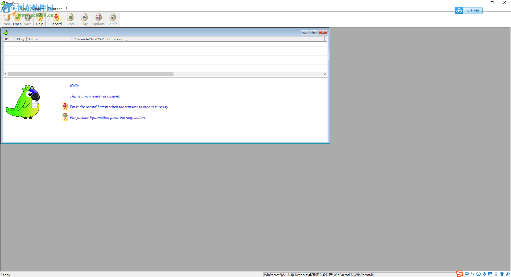Click the Title column header
The height and width of the screenshot is (277, 511).
(x=49, y=39)
